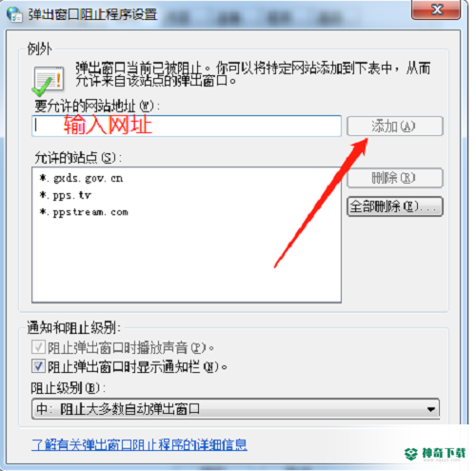476x471 pixels.
Task: Click the 神奇下载 watermark logo
Action: tap(435, 454)
